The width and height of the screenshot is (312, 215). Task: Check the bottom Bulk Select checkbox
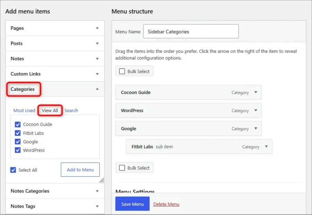tap(122, 168)
